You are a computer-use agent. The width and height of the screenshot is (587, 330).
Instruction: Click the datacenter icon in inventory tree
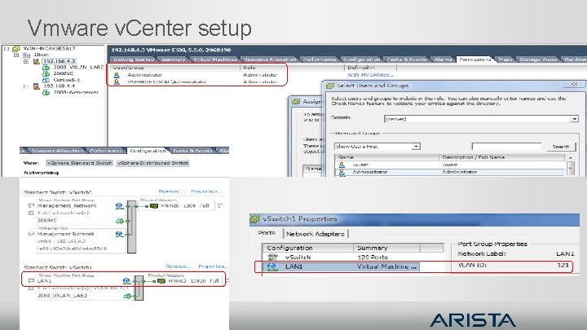[26, 55]
